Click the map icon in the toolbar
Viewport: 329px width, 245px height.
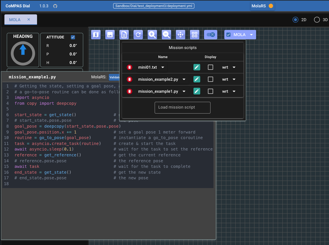point(96,35)
